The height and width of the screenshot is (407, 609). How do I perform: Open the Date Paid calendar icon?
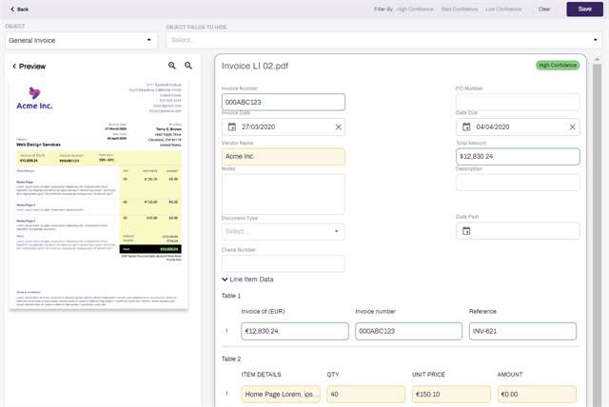point(466,231)
